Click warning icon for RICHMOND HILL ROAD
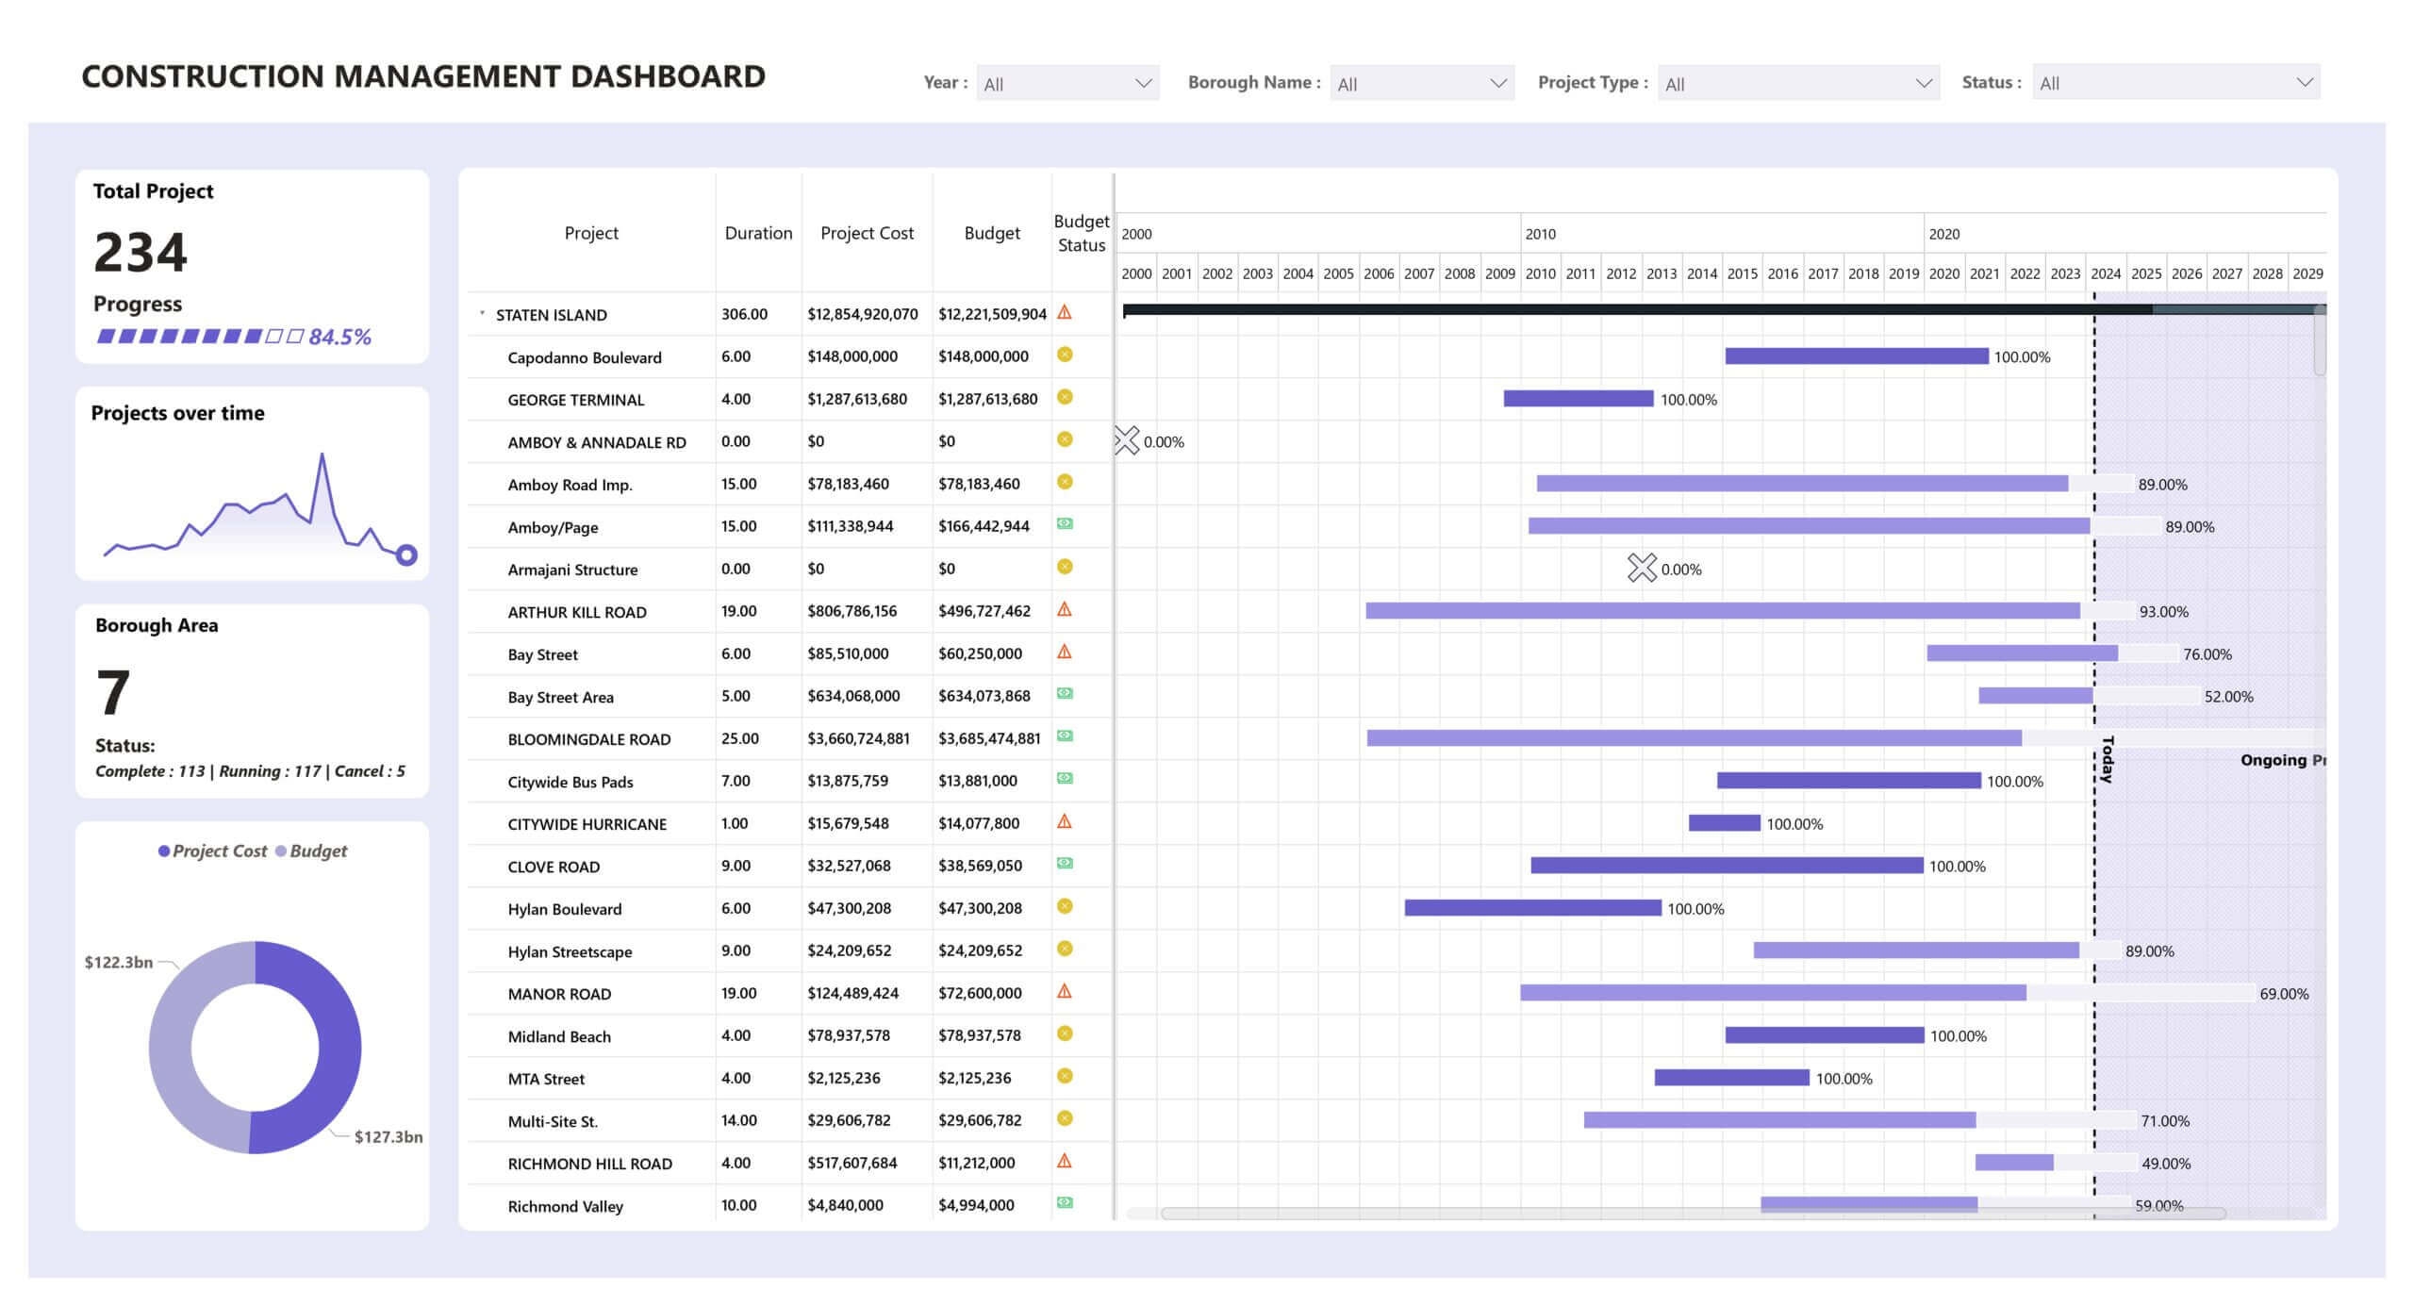 [x=1065, y=1162]
